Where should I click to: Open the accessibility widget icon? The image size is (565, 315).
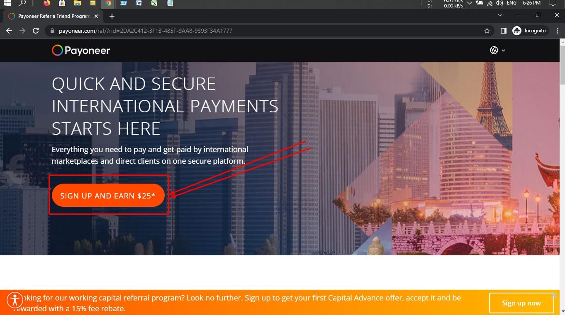15,300
